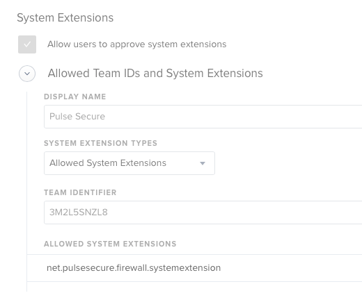This screenshot has height=300, width=362.
Task: Click the SYSTEM EXTENSION TYPES label
Action: point(101,143)
